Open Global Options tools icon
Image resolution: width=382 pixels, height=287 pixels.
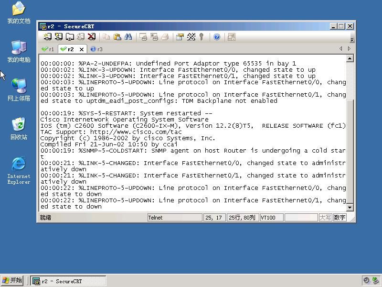point(191,37)
